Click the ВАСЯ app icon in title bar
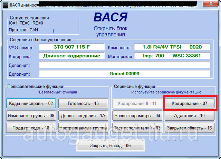The height and width of the screenshot is (159, 221). point(6,5)
